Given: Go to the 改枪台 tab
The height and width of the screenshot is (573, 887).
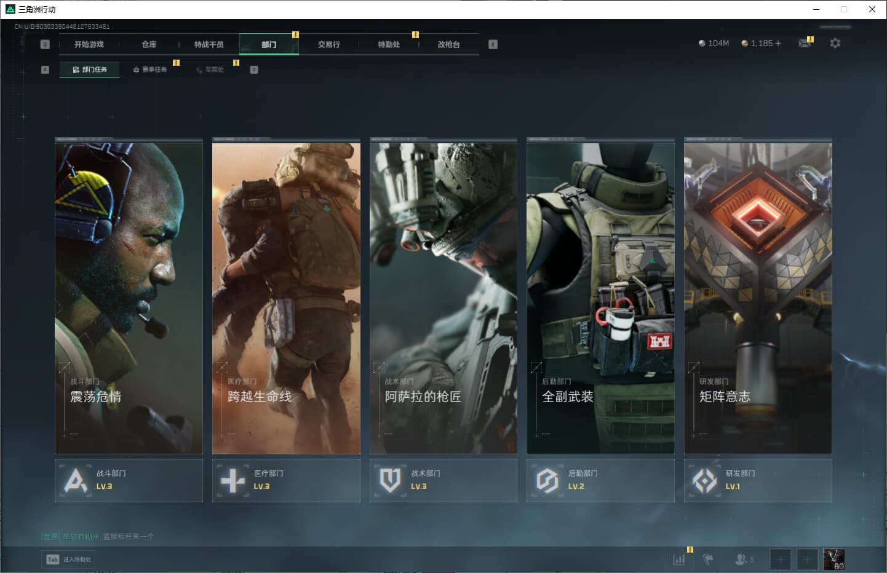Looking at the screenshot, I should click(x=448, y=44).
